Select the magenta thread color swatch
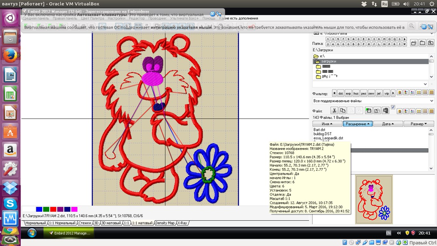 [74, 209]
